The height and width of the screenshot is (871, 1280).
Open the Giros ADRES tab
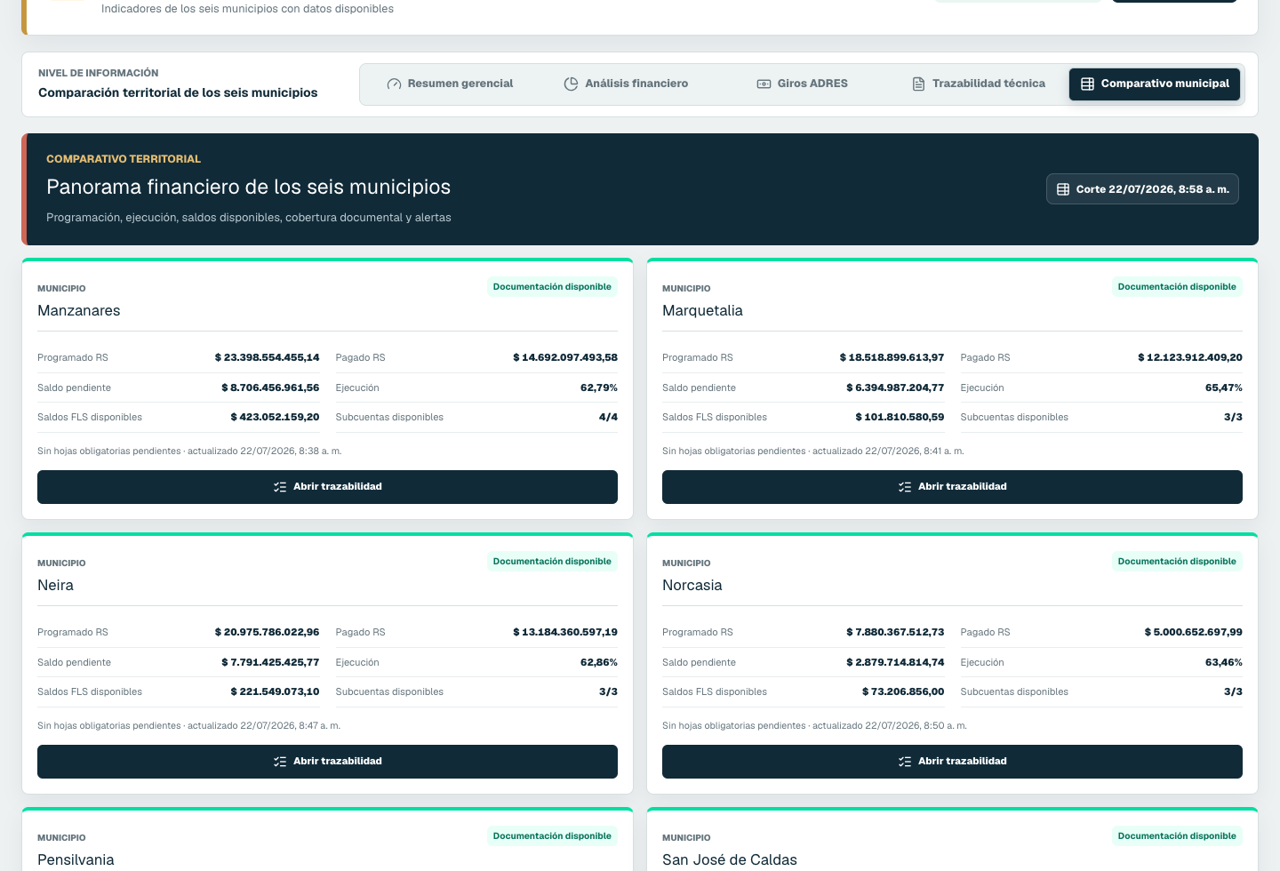(802, 84)
